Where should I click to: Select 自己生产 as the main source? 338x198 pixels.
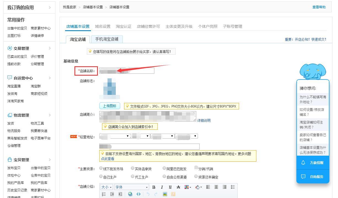pos(101,177)
